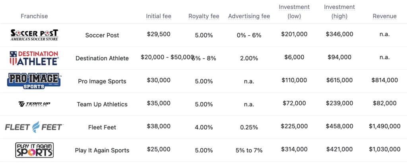Click the Soccer Post logo
This screenshot has width=407, height=163.
34,35
